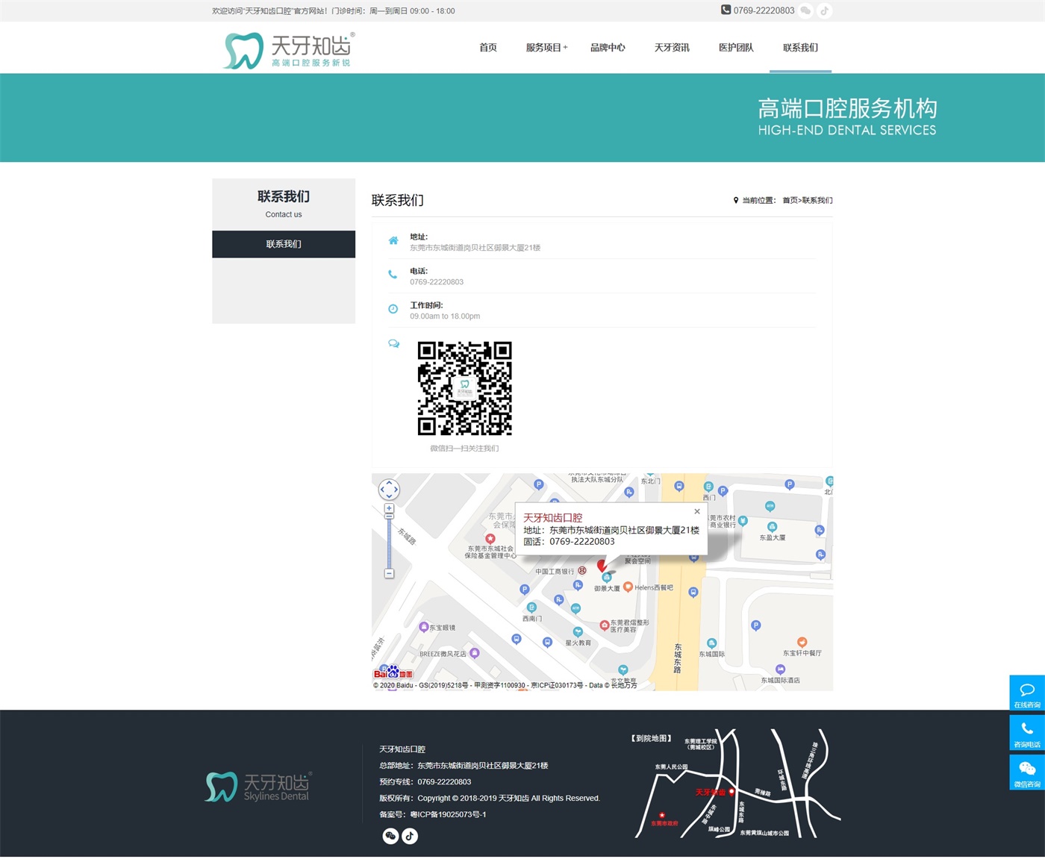Select 联系我们 in the left sidebar
This screenshot has width=1045, height=865.
coord(284,244)
